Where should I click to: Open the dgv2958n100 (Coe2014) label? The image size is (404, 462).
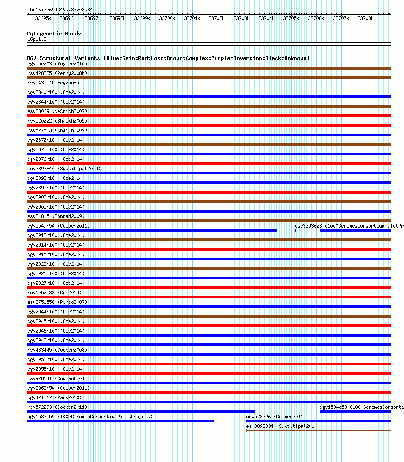[56, 368]
